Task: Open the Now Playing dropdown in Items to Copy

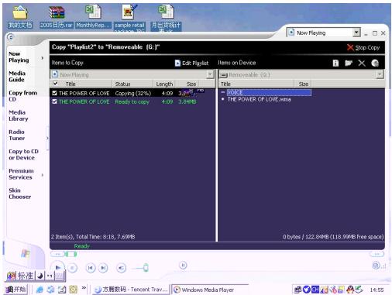Action: point(210,74)
